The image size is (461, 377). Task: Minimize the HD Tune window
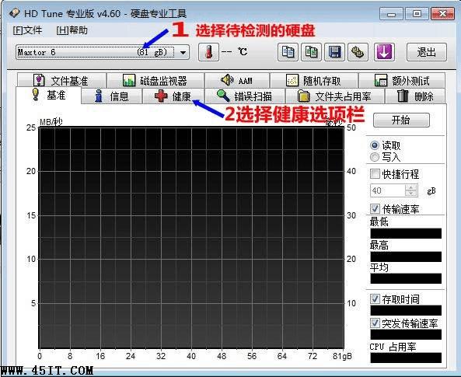tap(391, 14)
